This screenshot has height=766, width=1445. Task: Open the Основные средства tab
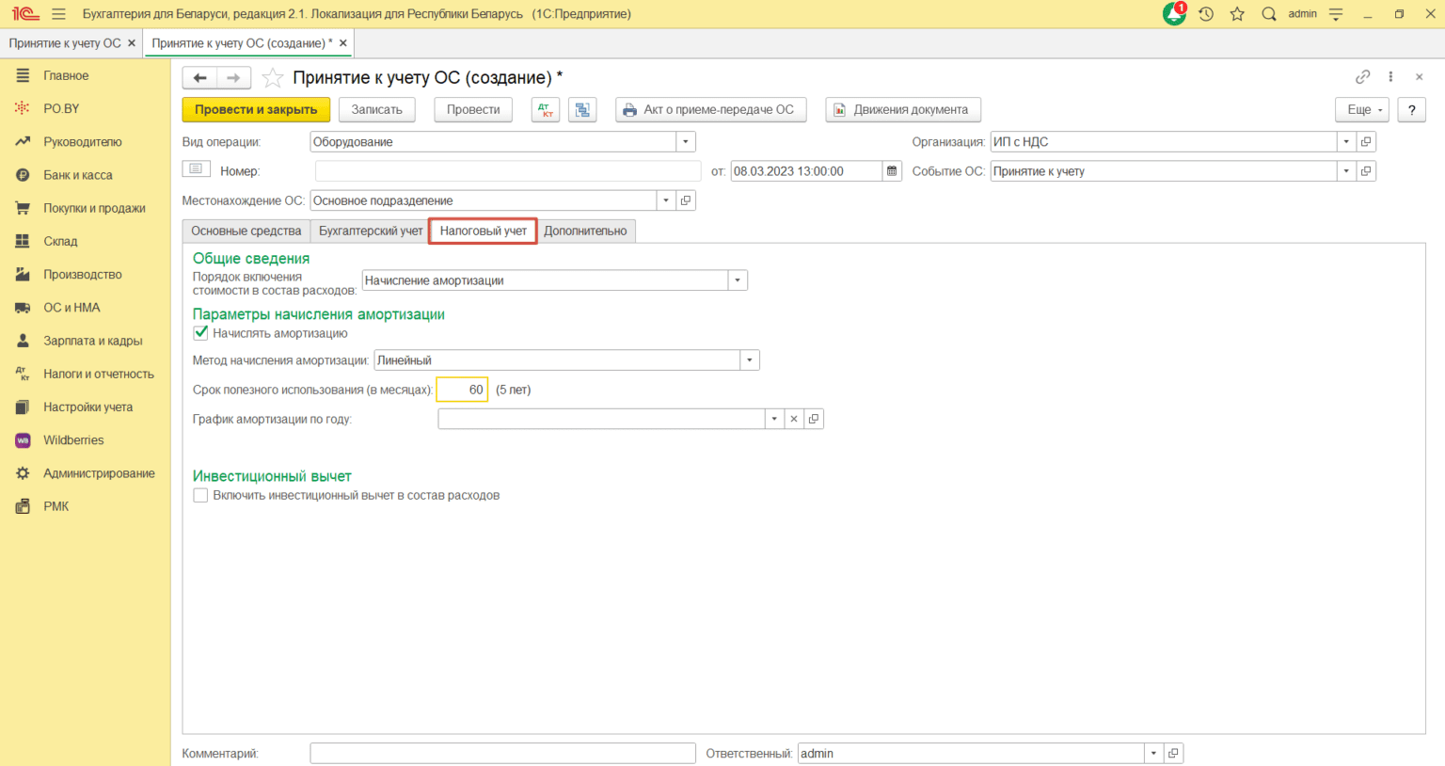pos(246,231)
